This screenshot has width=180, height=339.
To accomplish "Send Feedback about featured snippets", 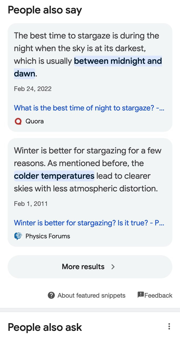I will pos(155,295).
